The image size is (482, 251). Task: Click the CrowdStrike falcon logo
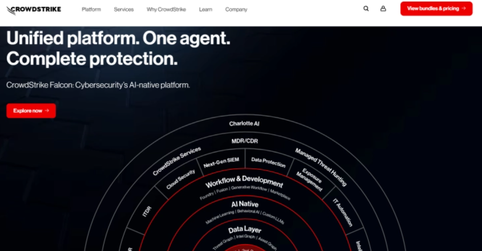coord(34,10)
